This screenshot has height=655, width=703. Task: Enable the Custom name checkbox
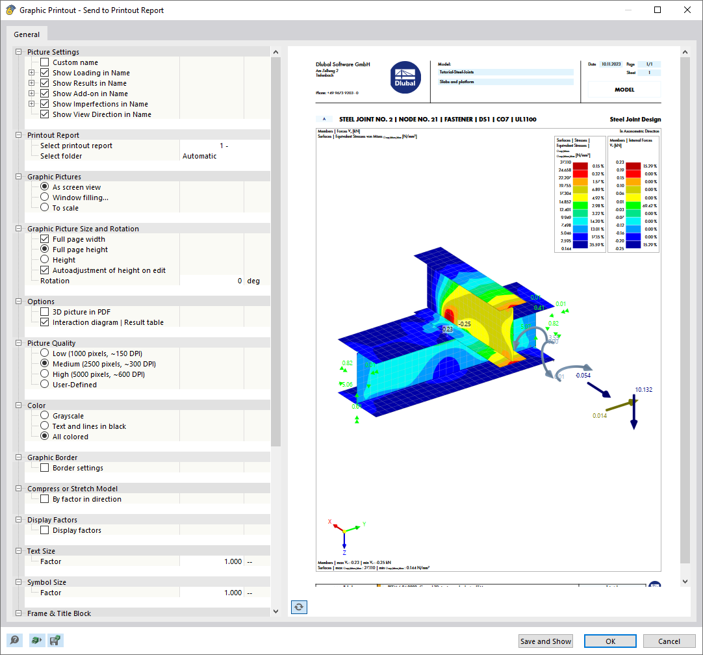point(45,62)
